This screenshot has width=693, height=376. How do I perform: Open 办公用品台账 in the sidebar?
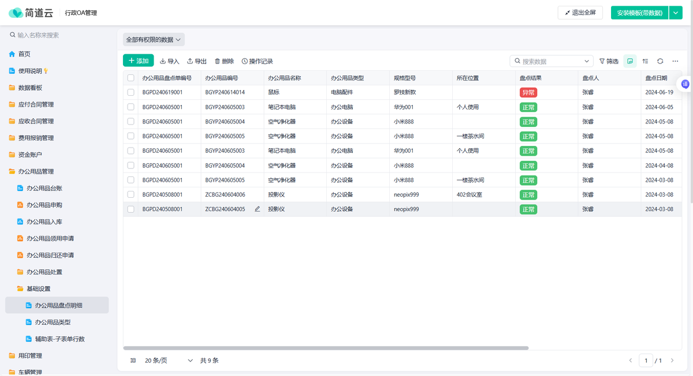[x=44, y=188]
